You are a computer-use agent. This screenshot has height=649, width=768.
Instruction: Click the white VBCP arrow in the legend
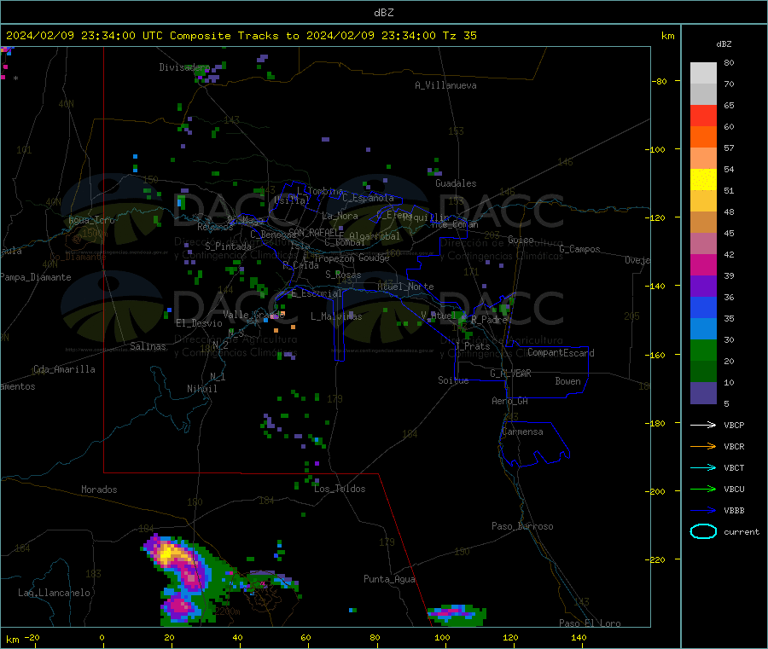point(703,425)
